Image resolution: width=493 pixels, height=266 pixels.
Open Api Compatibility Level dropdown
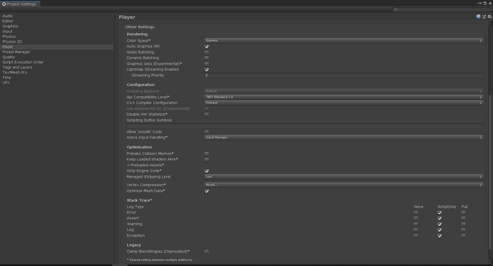[344, 97]
